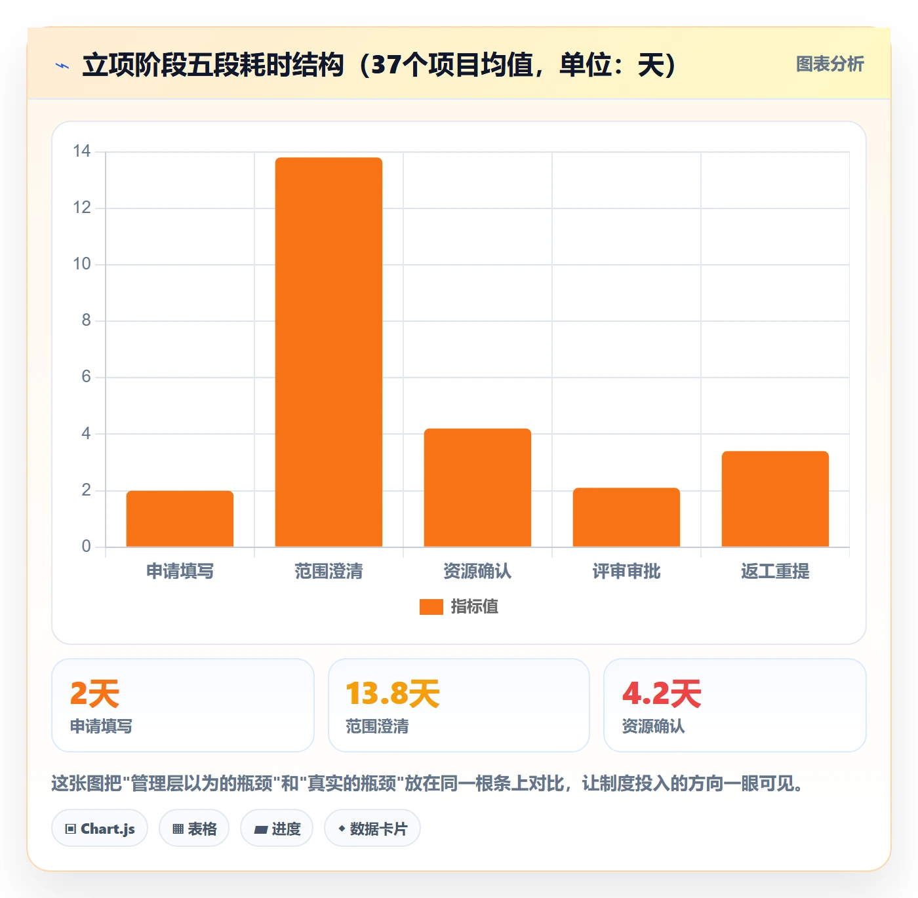The width and height of the screenshot is (918, 898).
Task: Click the 表格 tag chip
Action: coord(194,829)
